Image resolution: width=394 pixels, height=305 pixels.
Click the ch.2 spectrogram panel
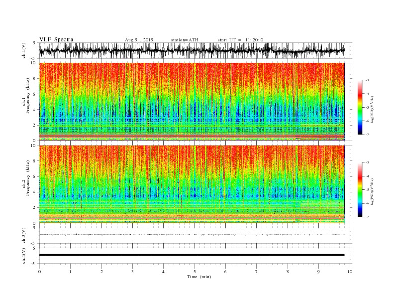coord(192,184)
